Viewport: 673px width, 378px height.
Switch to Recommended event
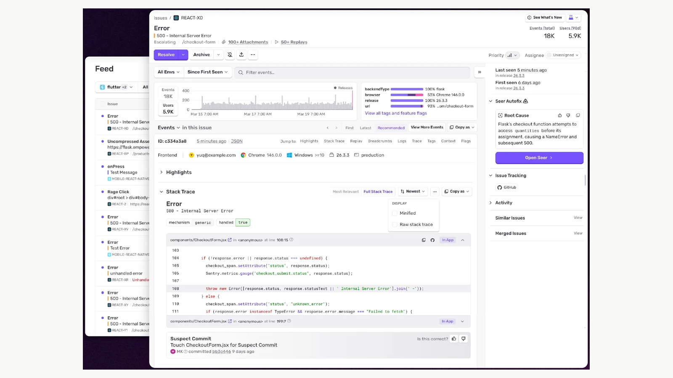pyautogui.click(x=391, y=128)
